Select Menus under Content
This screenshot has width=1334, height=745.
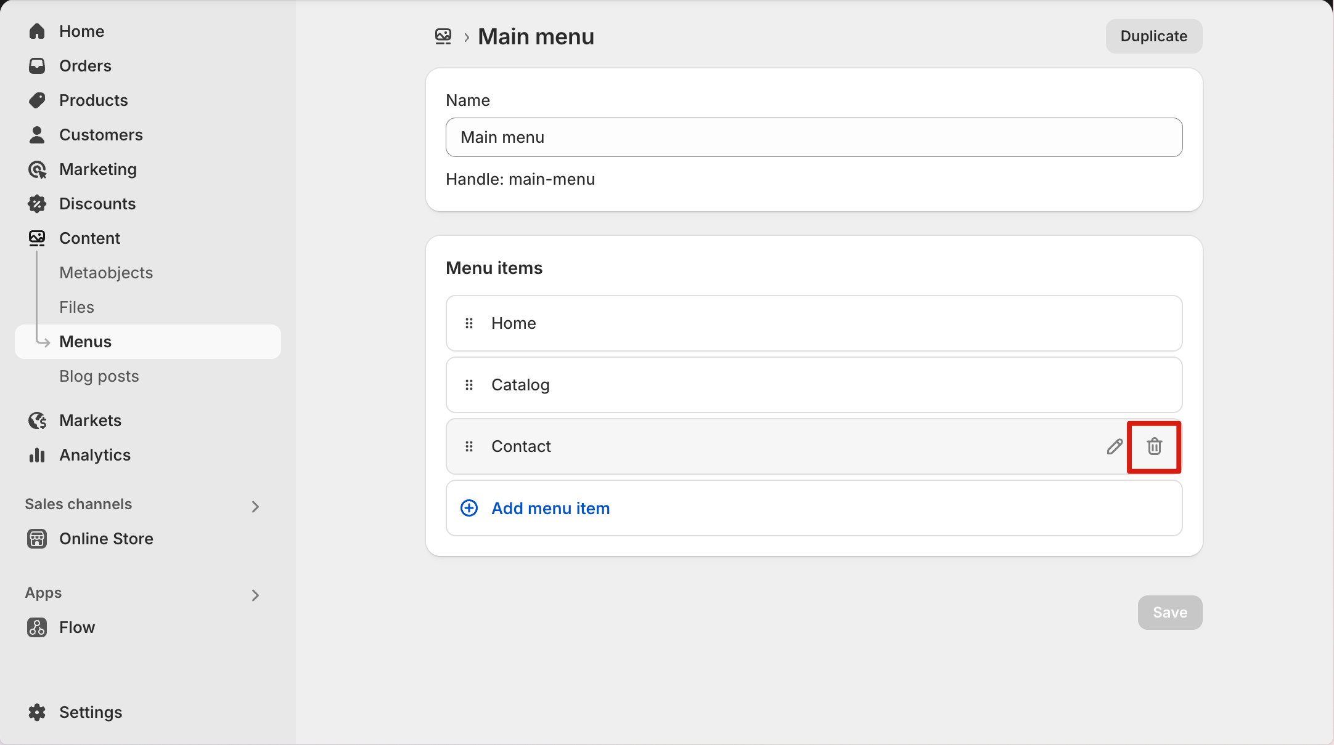click(x=148, y=342)
